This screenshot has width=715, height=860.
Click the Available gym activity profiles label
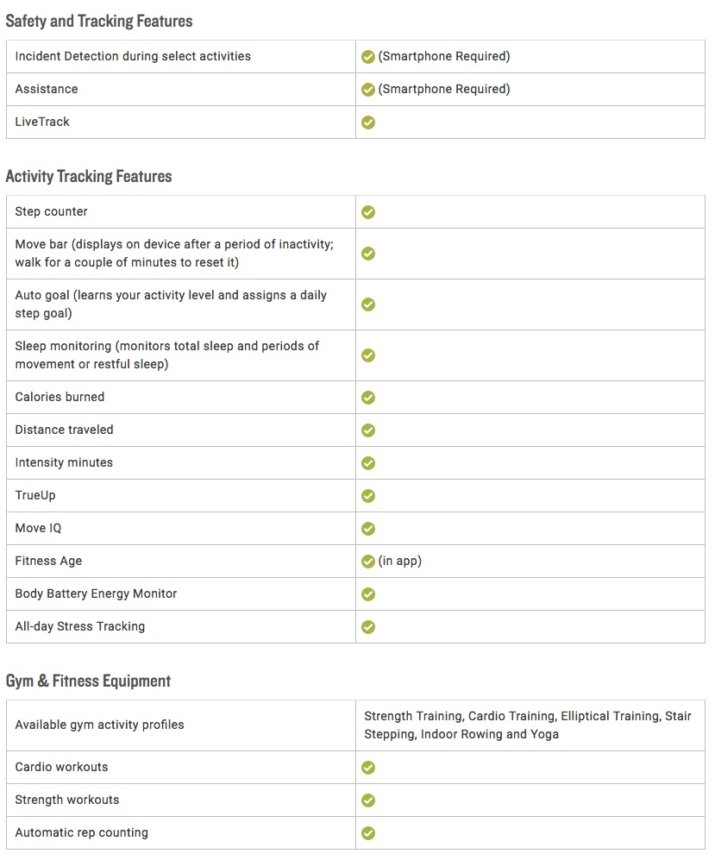pyautogui.click(x=99, y=725)
